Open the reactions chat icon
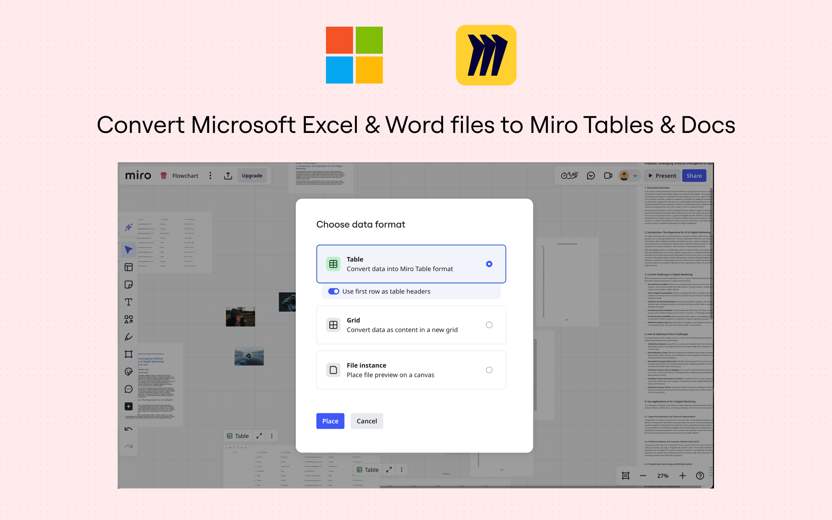 591,176
